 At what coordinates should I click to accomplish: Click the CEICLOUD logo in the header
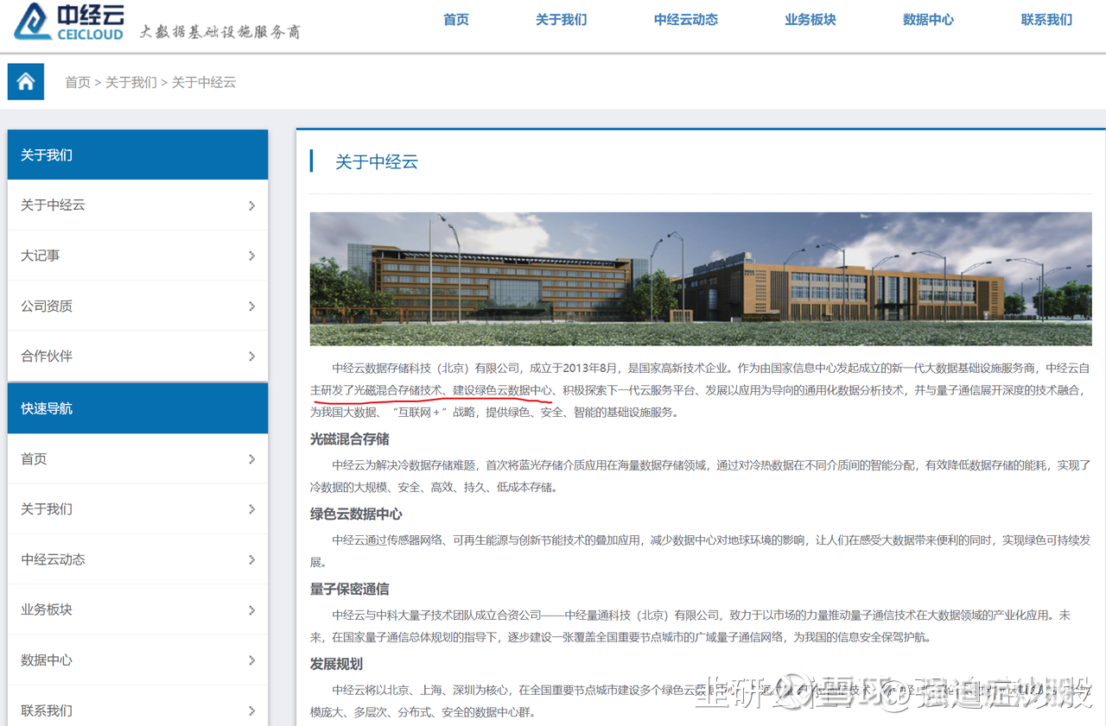[69, 22]
